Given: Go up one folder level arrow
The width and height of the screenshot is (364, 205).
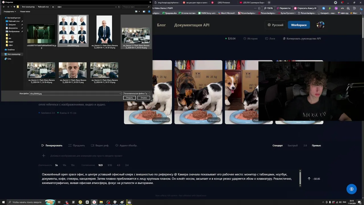Looking at the screenshot, I should tap(14, 7).
